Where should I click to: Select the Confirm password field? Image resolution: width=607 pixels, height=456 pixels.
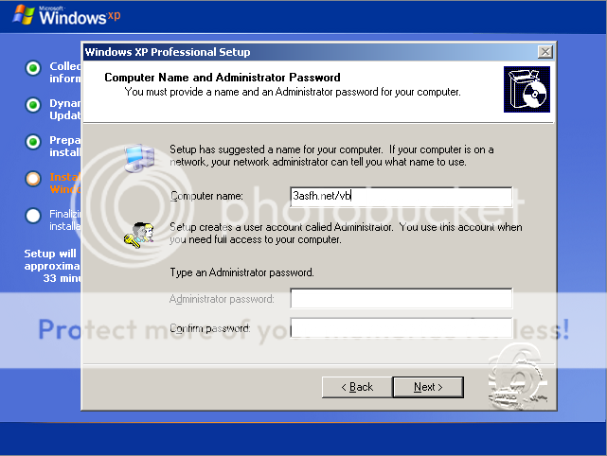tap(402, 327)
